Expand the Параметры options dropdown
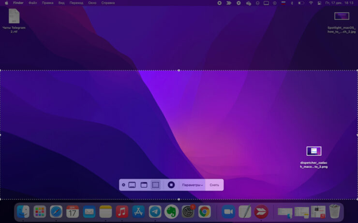The image size is (358, 223). (x=192, y=185)
